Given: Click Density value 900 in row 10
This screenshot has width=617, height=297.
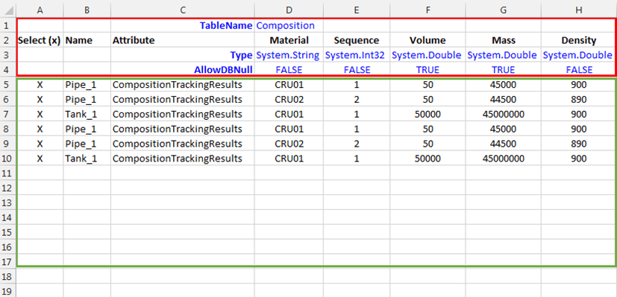Looking at the screenshot, I should point(579,159).
